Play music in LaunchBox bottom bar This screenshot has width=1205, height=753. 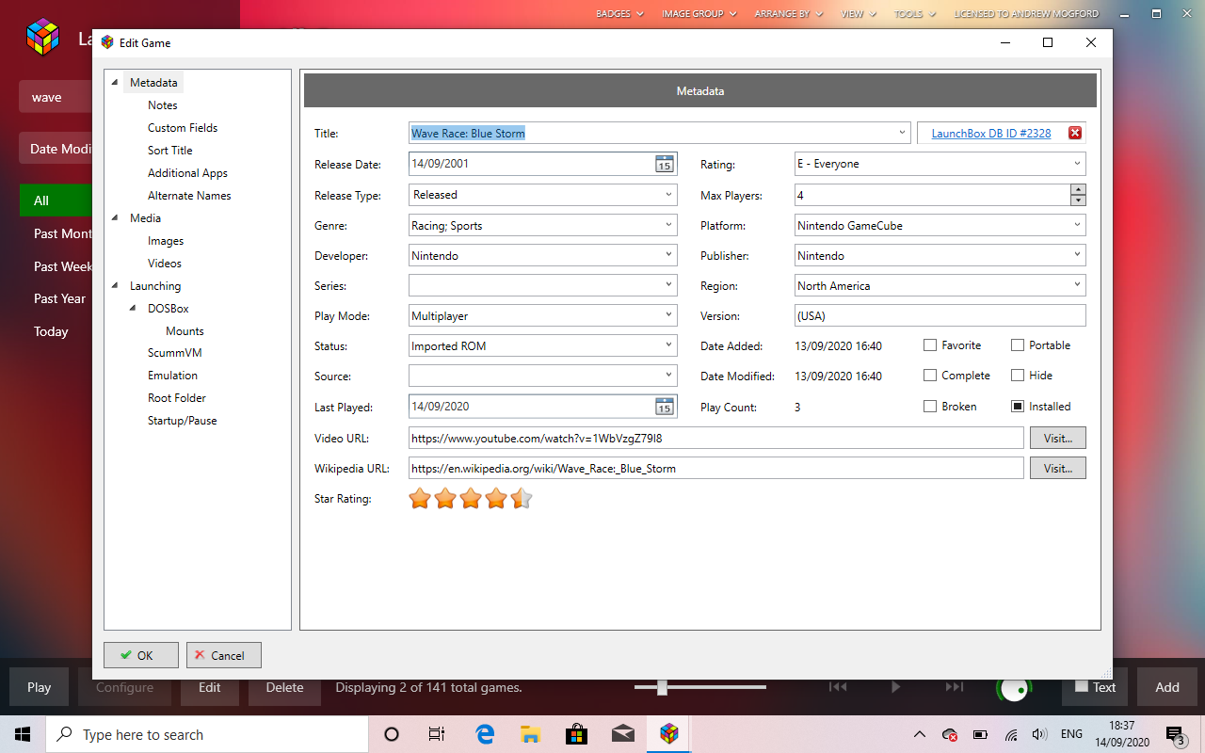895,687
